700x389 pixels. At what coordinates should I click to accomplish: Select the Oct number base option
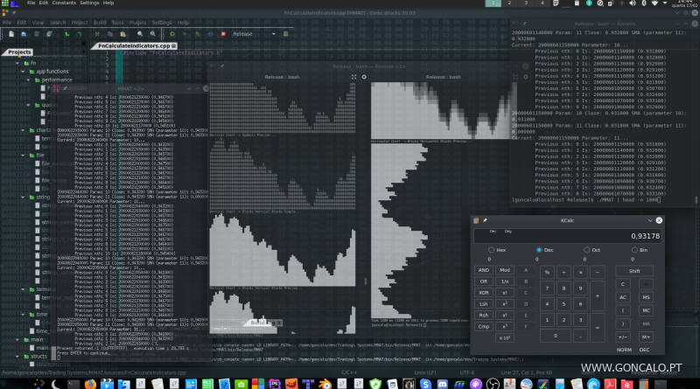point(586,250)
